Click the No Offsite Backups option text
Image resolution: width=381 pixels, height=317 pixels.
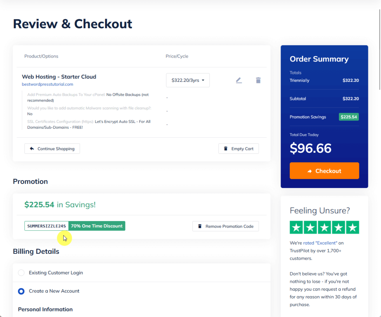click(x=88, y=98)
